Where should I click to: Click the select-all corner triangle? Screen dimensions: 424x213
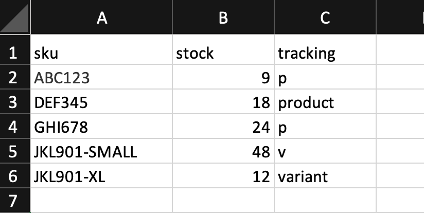tap(14, 18)
